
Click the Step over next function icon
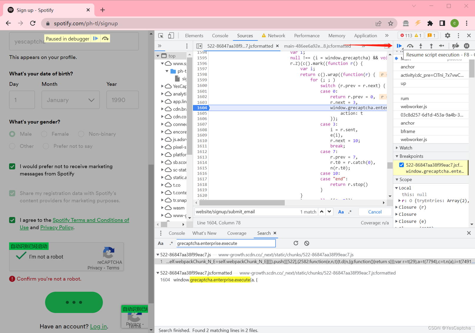click(410, 46)
